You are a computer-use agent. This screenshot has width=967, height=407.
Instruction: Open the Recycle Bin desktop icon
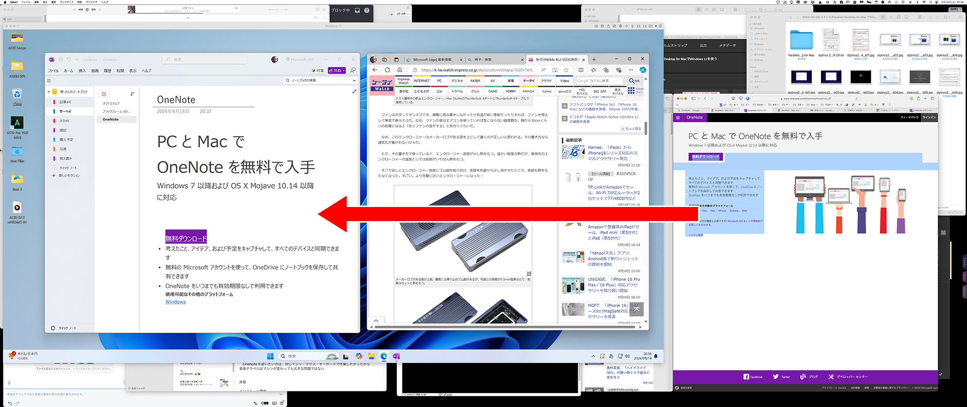click(17, 97)
